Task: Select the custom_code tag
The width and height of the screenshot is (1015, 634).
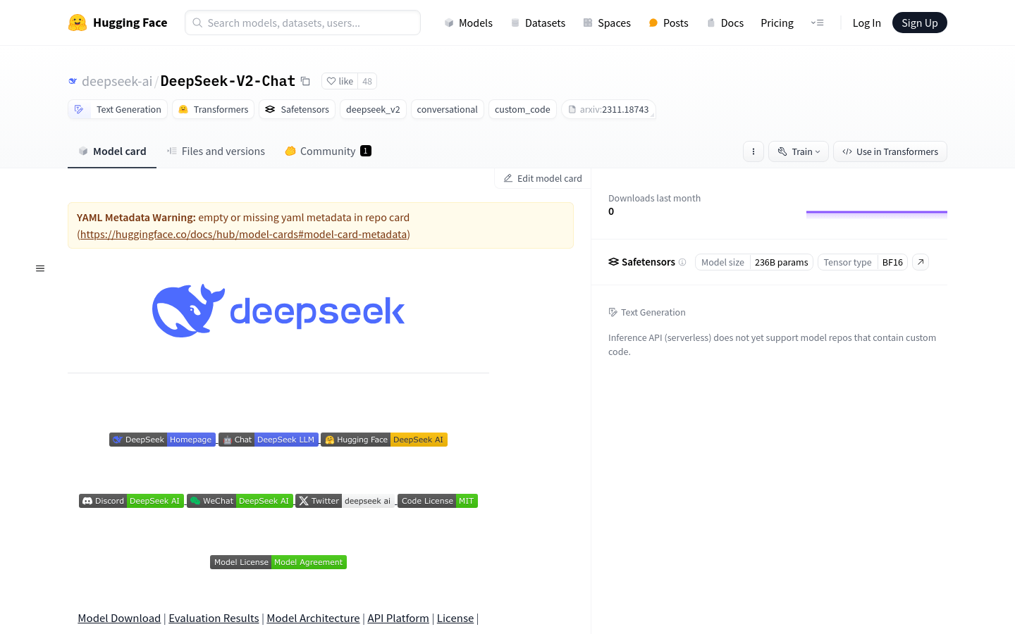Action: coord(522,109)
